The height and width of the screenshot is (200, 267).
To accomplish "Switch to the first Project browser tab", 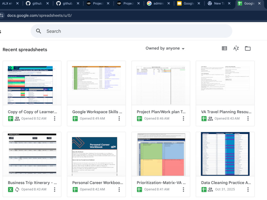I will [x=98, y=3].
